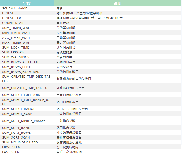Click the 最后一次执行时间 description
The width and height of the screenshot is (182, 155).
(x=69, y=152)
